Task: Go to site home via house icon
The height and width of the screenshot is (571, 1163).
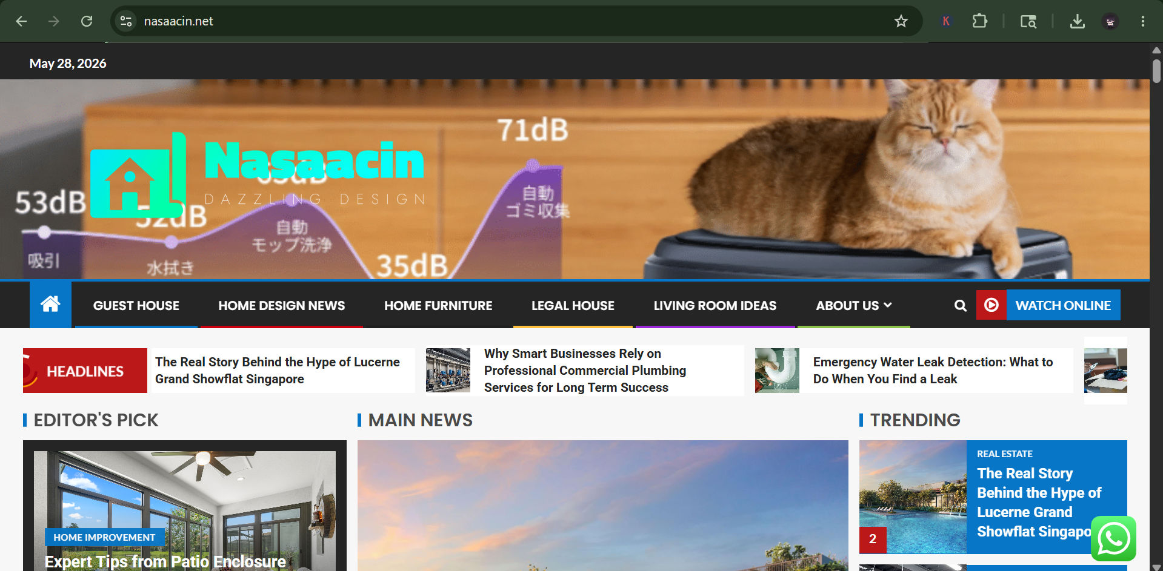Action: [x=50, y=305]
